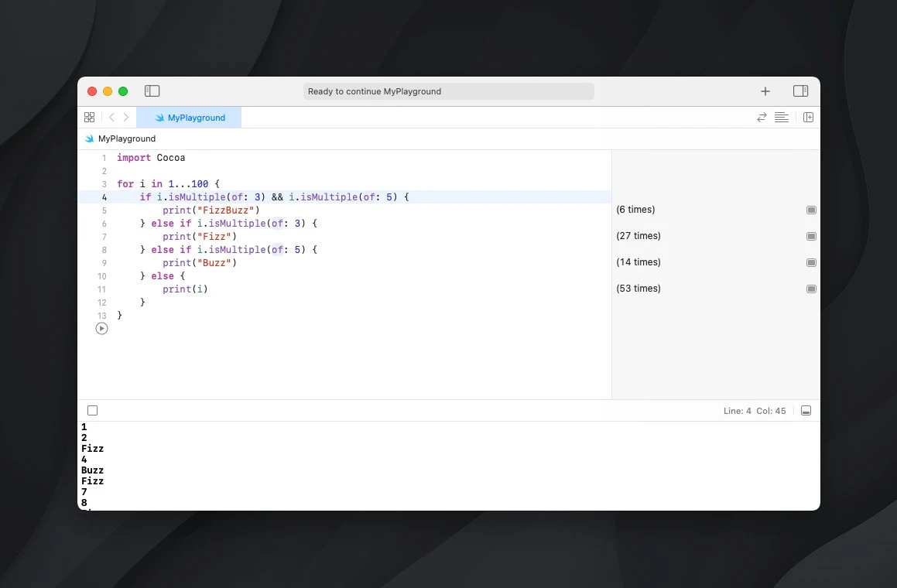This screenshot has width=897, height=588.
Task: Click Quick Look icon beside 27 times
Action: 811,236
